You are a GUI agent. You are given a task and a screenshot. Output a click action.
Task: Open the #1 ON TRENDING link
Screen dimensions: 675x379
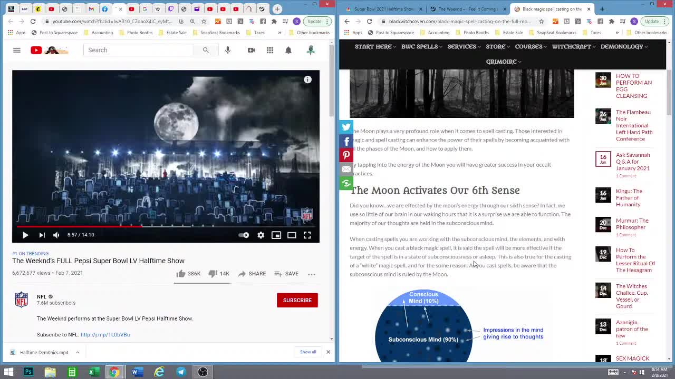30,254
